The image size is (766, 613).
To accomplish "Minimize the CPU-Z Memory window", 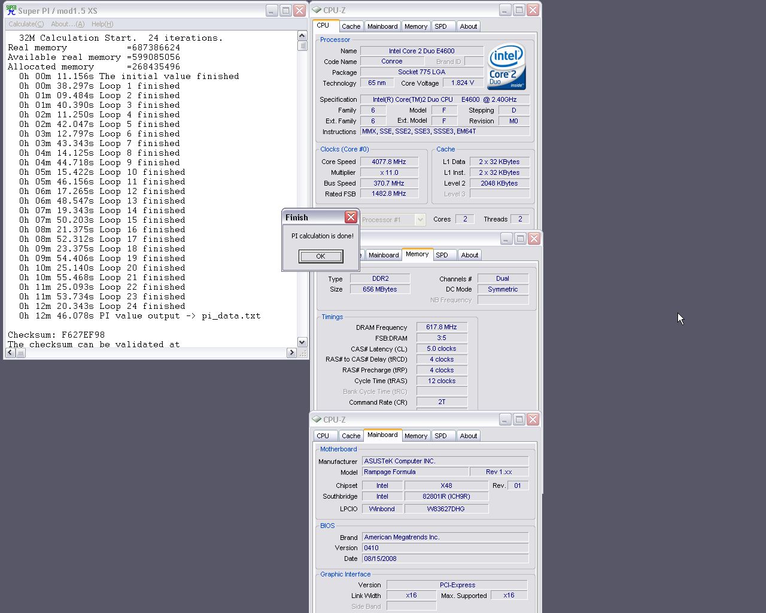I will pos(506,239).
